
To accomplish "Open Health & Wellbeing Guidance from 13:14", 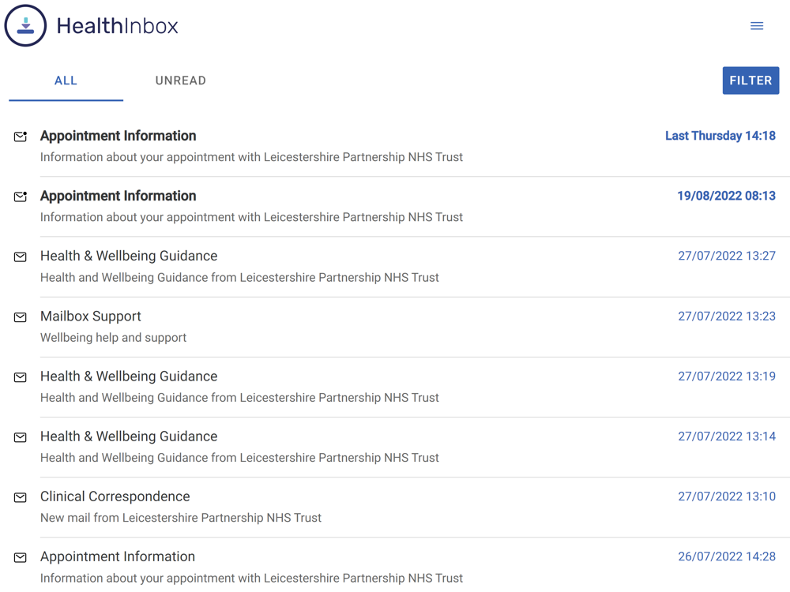I will click(x=129, y=437).
